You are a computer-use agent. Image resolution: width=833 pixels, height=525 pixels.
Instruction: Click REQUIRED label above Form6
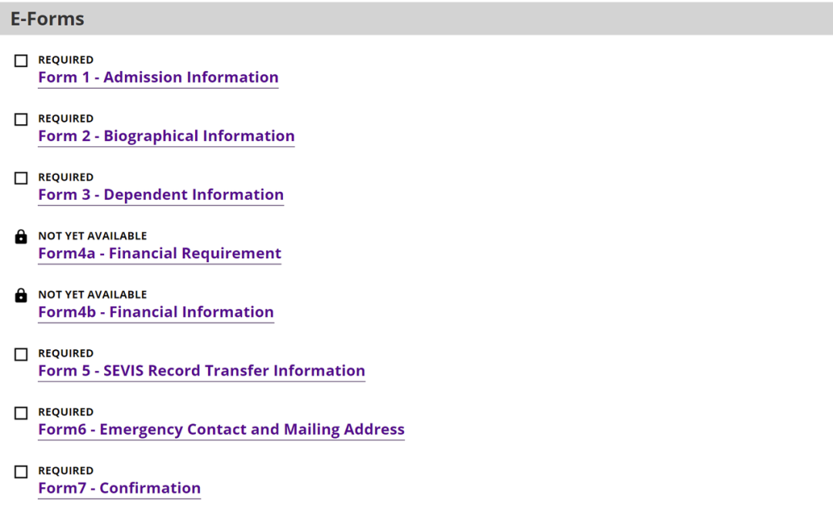66,412
